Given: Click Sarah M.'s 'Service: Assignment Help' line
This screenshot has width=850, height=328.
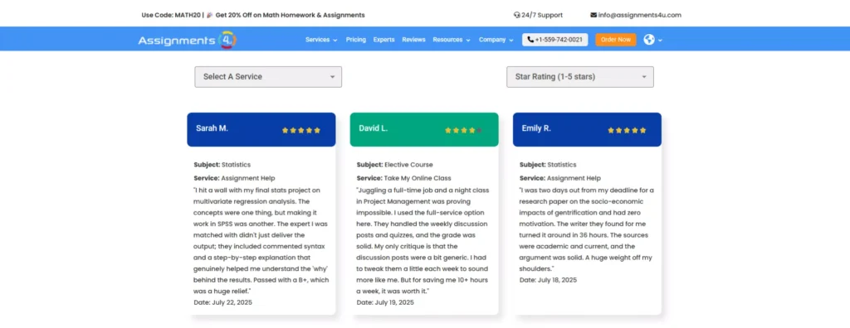Looking at the screenshot, I should point(234,178).
